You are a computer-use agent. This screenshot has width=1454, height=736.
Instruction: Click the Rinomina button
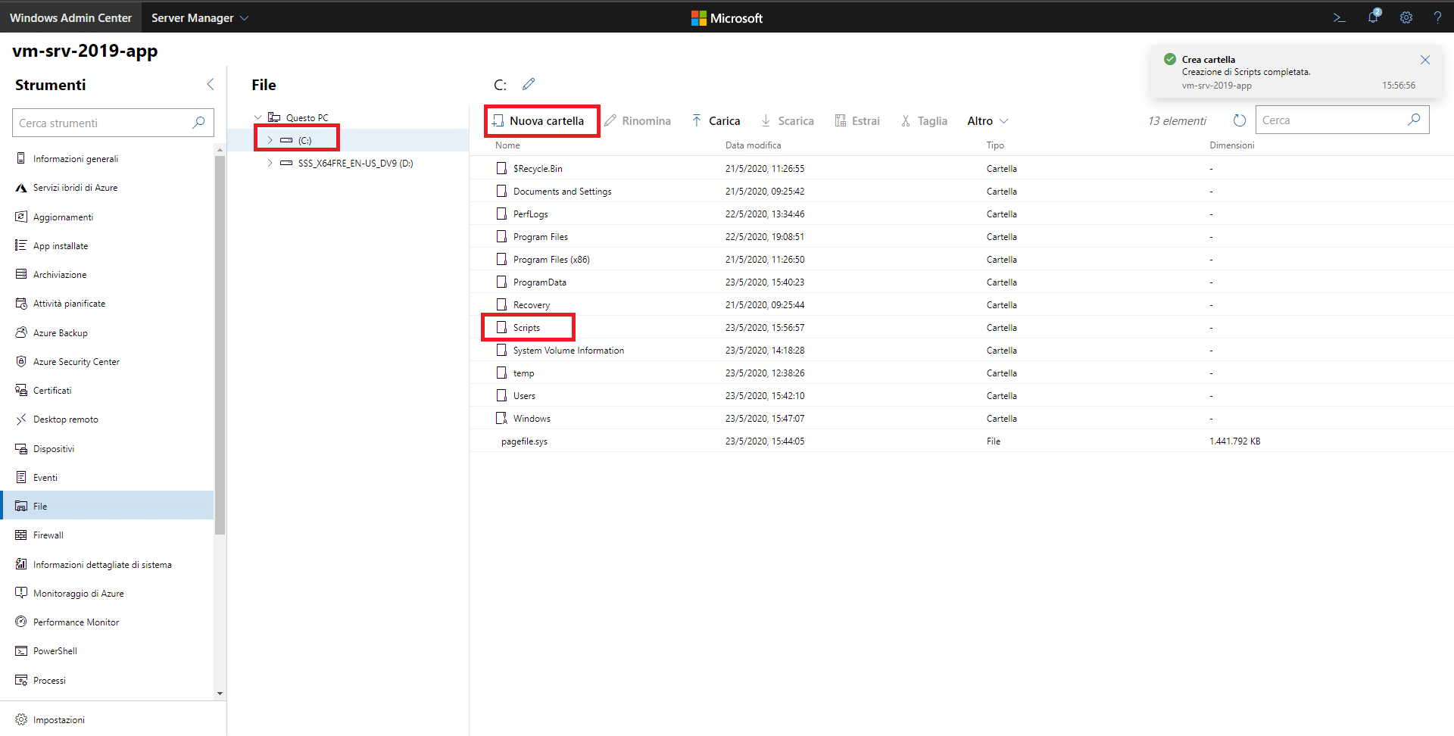pyautogui.click(x=638, y=121)
